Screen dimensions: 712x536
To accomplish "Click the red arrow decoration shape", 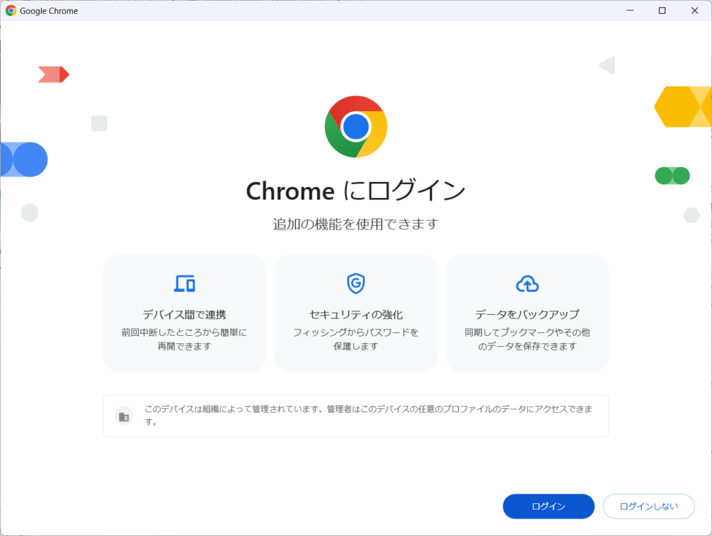I will (x=54, y=74).
